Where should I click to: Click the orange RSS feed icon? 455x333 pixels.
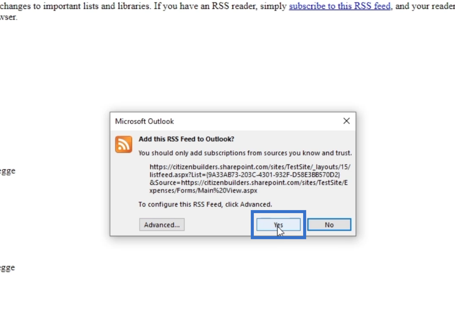click(123, 144)
